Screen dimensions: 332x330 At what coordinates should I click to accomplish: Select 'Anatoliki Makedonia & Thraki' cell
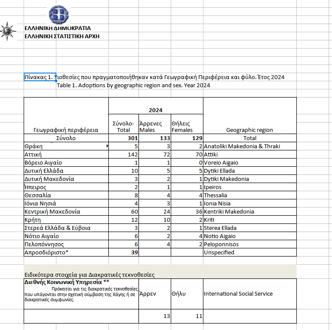(x=249, y=146)
